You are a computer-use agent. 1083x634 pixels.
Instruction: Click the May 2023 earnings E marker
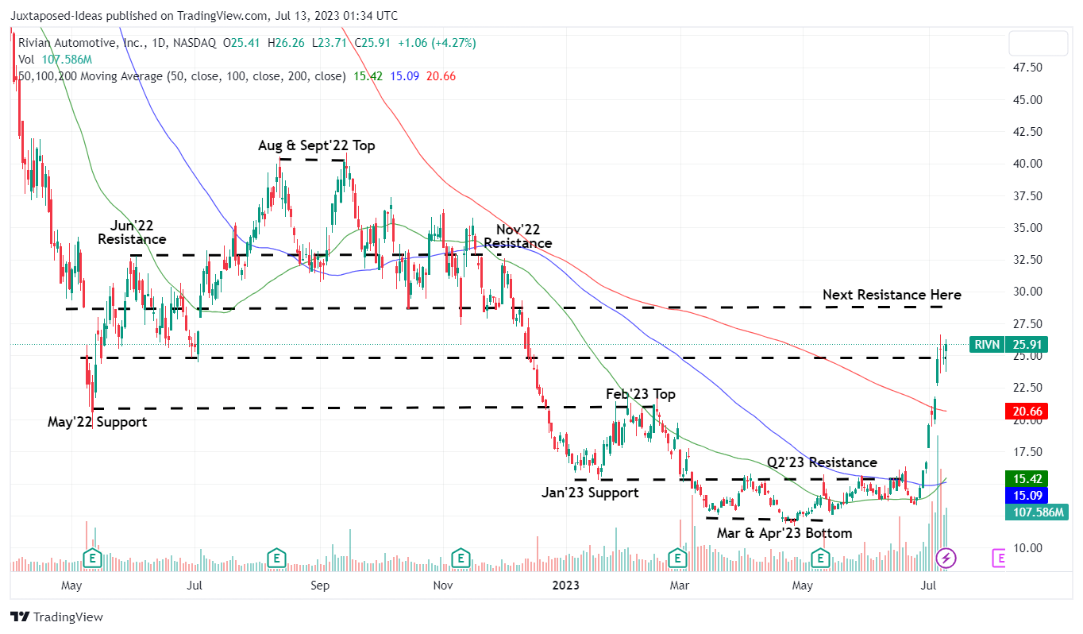(821, 558)
